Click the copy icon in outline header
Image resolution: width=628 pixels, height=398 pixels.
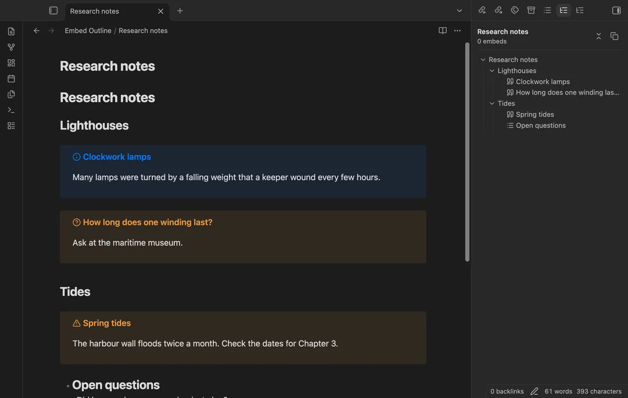[614, 36]
